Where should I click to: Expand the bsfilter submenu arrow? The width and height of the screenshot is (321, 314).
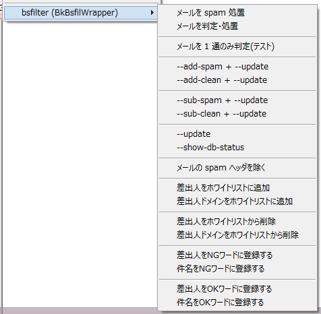point(152,13)
